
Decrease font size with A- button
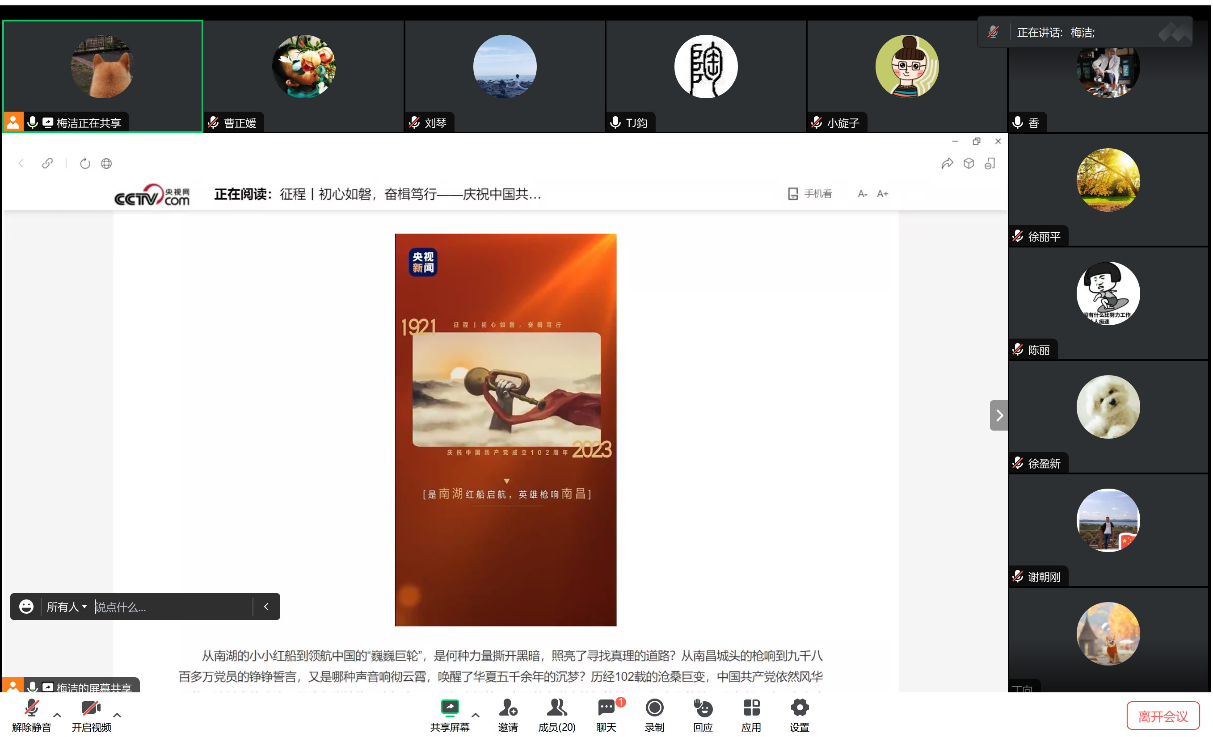(x=862, y=194)
